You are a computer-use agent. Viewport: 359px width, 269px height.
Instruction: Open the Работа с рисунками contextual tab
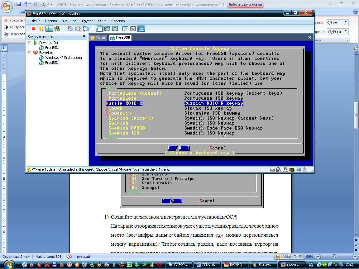246,4
